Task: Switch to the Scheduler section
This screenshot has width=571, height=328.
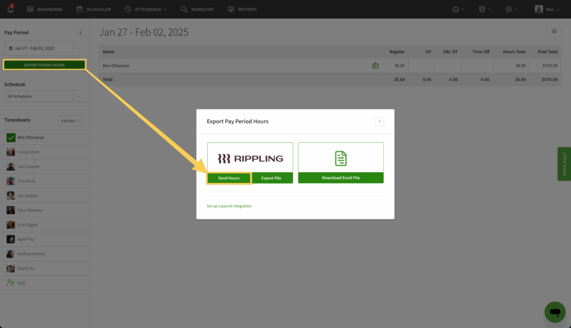Action: (x=94, y=8)
